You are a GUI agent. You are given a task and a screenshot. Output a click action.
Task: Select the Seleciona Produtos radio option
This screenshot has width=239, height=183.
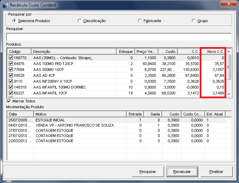pyautogui.click(x=14, y=21)
